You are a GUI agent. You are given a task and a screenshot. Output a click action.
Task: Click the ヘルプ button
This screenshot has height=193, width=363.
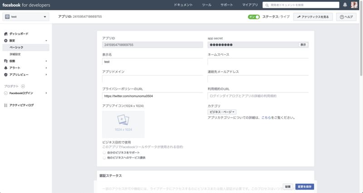pyautogui.click(x=346, y=17)
